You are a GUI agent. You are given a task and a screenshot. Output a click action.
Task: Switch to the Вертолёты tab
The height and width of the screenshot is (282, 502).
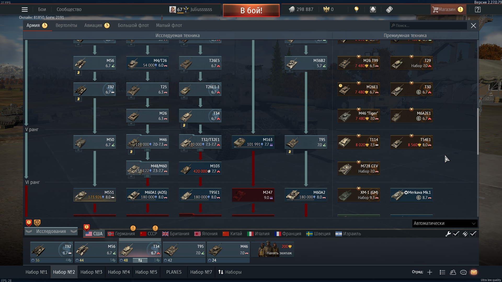click(66, 25)
